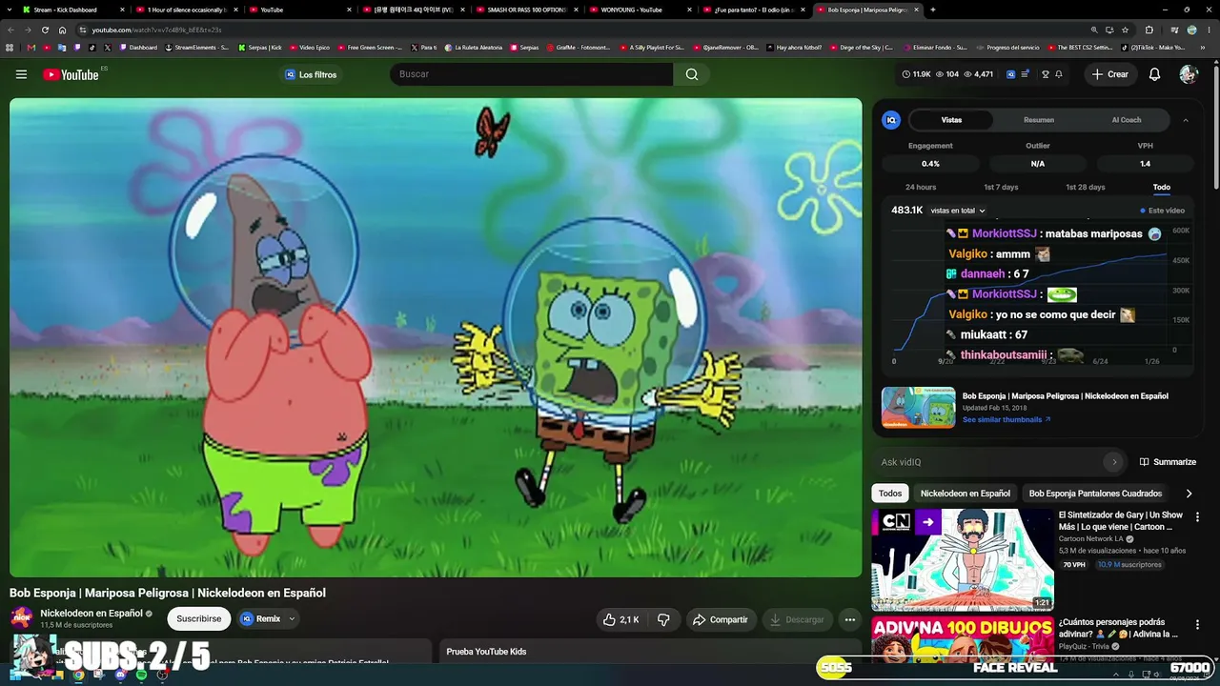
Task: Open the account avatar menu
Action: point(1188,74)
